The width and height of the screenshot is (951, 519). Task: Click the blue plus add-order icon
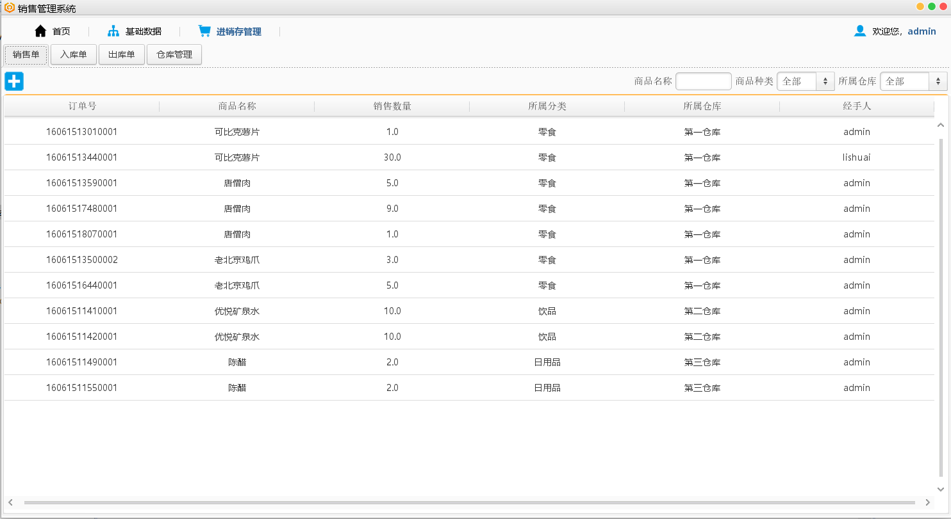click(x=14, y=81)
